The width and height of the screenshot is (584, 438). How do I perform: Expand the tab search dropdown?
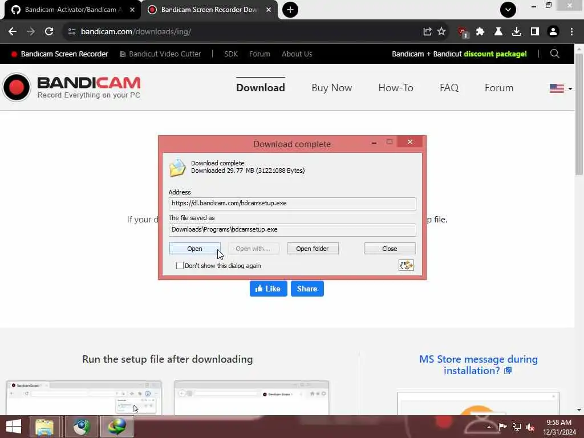508,10
